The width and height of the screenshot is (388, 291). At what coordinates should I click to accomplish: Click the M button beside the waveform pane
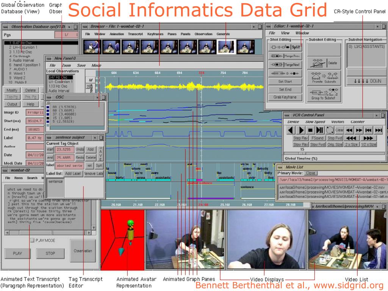coord(91,80)
